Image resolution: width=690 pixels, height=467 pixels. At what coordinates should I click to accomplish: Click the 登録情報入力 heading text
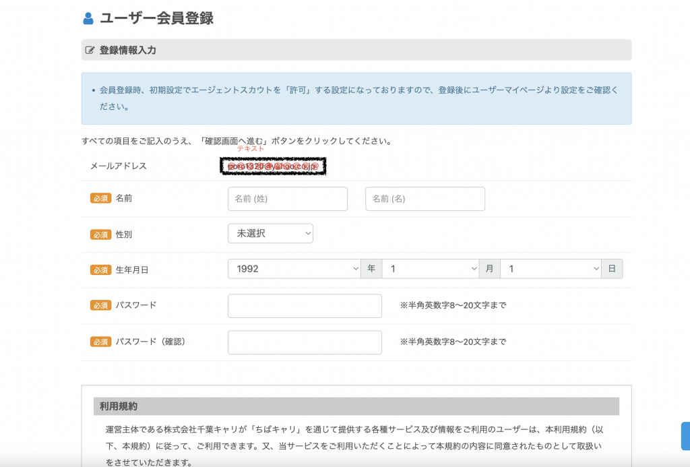click(x=127, y=50)
